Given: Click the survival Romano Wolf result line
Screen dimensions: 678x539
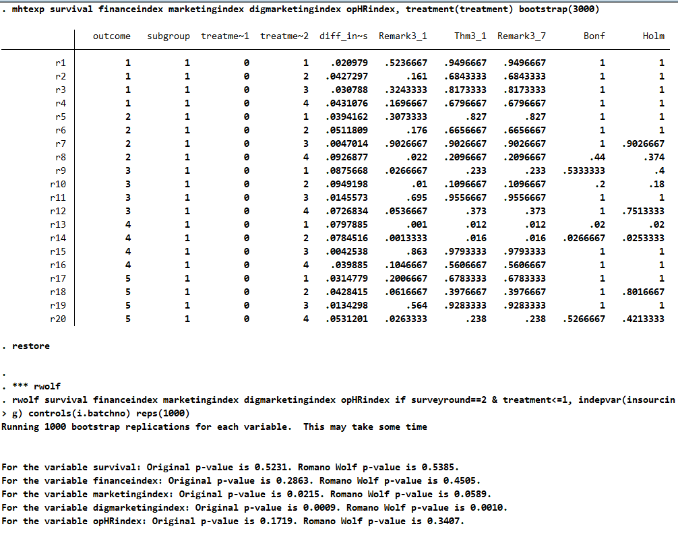Looking at the screenshot, I should [x=230, y=468].
